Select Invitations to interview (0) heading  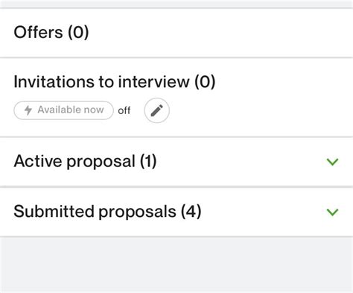coord(115,82)
